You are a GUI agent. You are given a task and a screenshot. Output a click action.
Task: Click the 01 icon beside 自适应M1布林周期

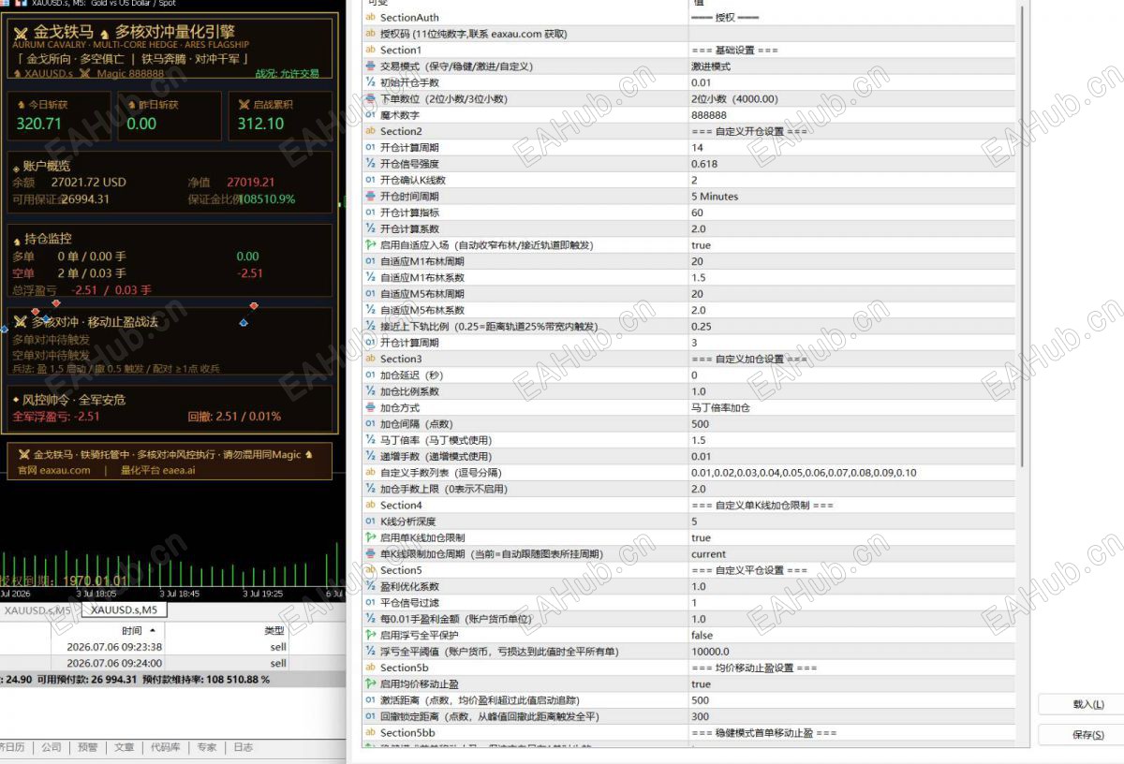[371, 261]
